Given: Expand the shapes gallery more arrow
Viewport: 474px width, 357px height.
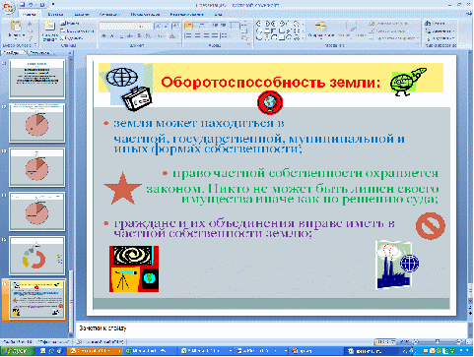Looking at the screenshot, I should 303,37.
